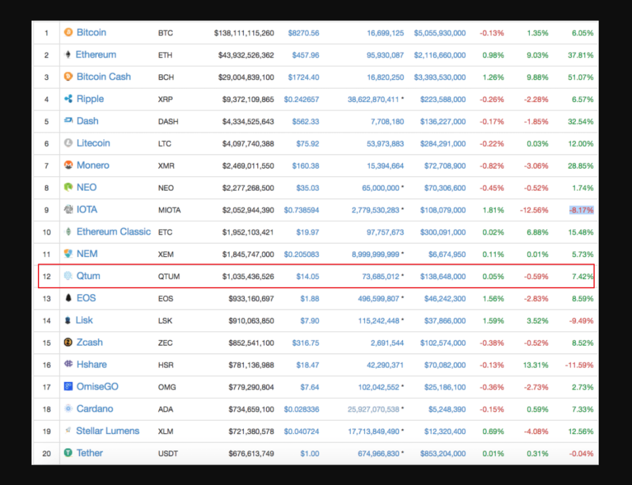Open the NEM name link

[x=87, y=254]
